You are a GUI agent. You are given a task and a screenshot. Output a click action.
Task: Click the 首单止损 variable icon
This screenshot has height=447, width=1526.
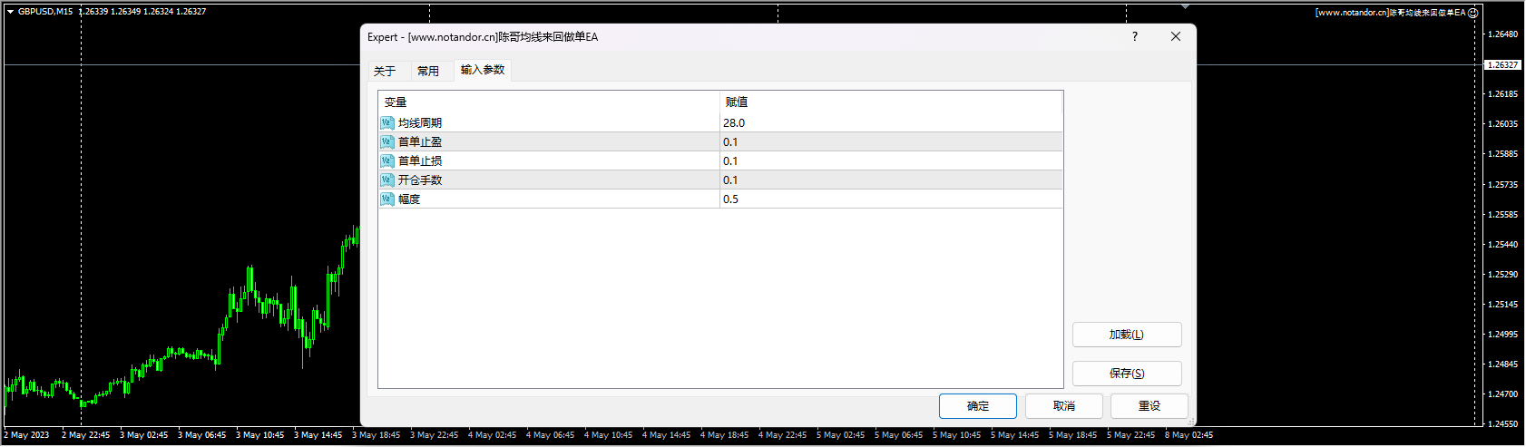[x=387, y=160]
